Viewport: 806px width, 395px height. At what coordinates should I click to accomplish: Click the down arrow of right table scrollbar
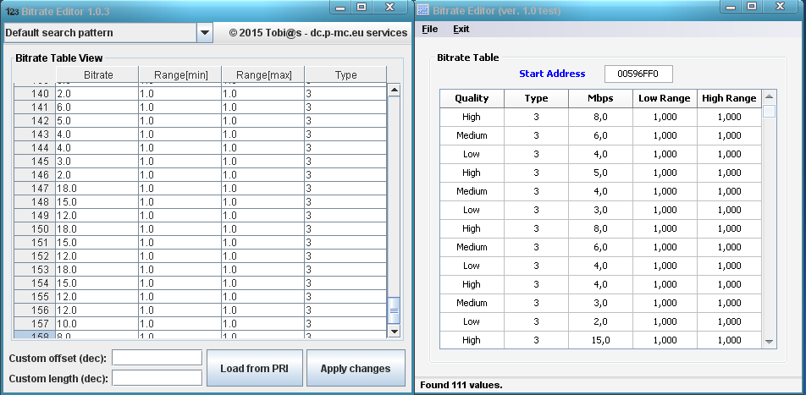(769, 342)
